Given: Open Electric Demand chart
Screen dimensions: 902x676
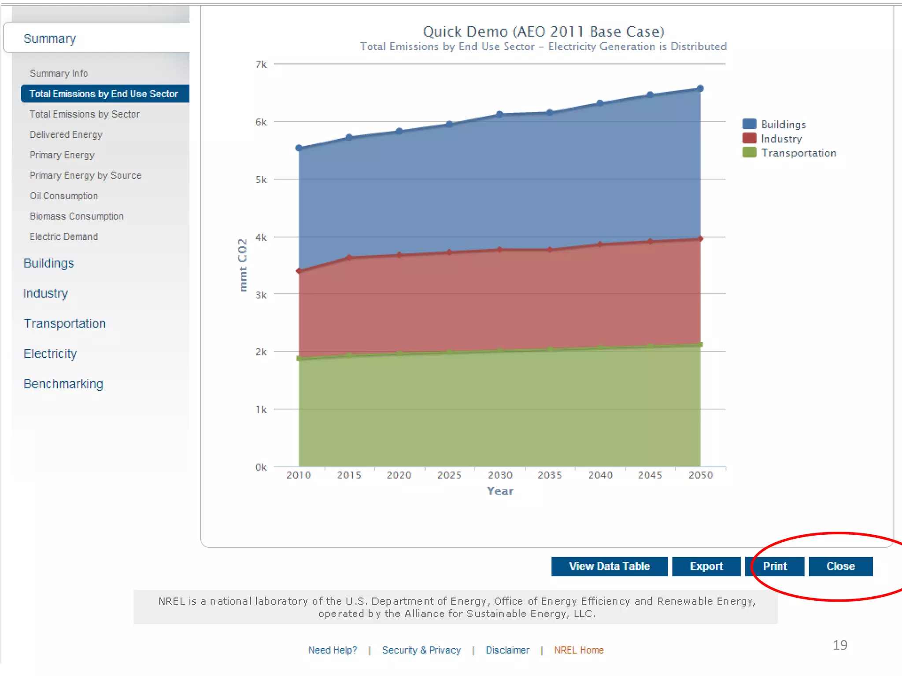Looking at the screenshot, I should (x=64, y=237).
